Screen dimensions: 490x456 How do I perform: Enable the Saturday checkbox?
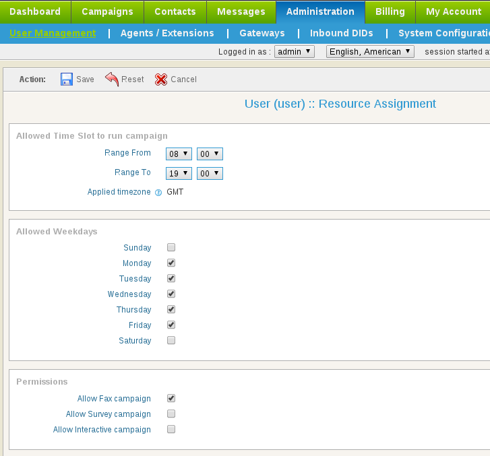point(171,340)
